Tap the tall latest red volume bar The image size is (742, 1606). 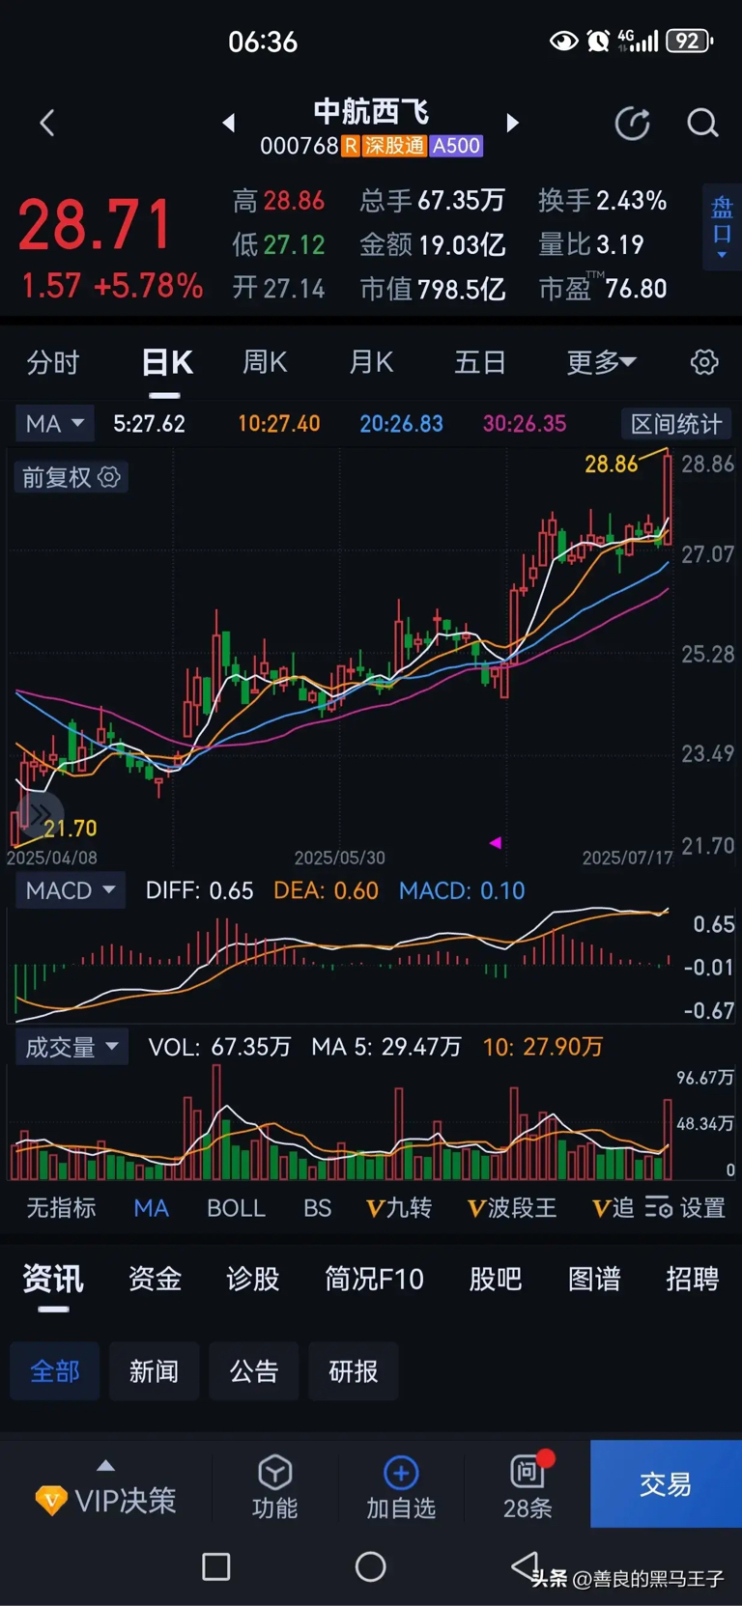[x=668, y=1139]
